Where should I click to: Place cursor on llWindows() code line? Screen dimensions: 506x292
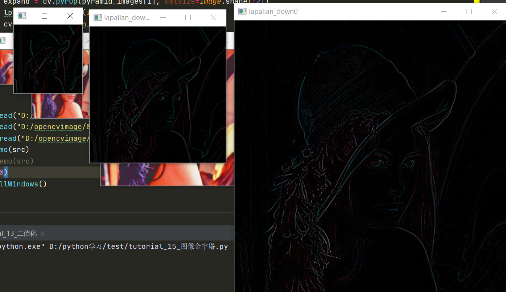coord(23,184)
